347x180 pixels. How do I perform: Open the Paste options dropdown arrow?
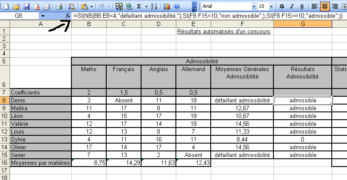click(91, 7)
